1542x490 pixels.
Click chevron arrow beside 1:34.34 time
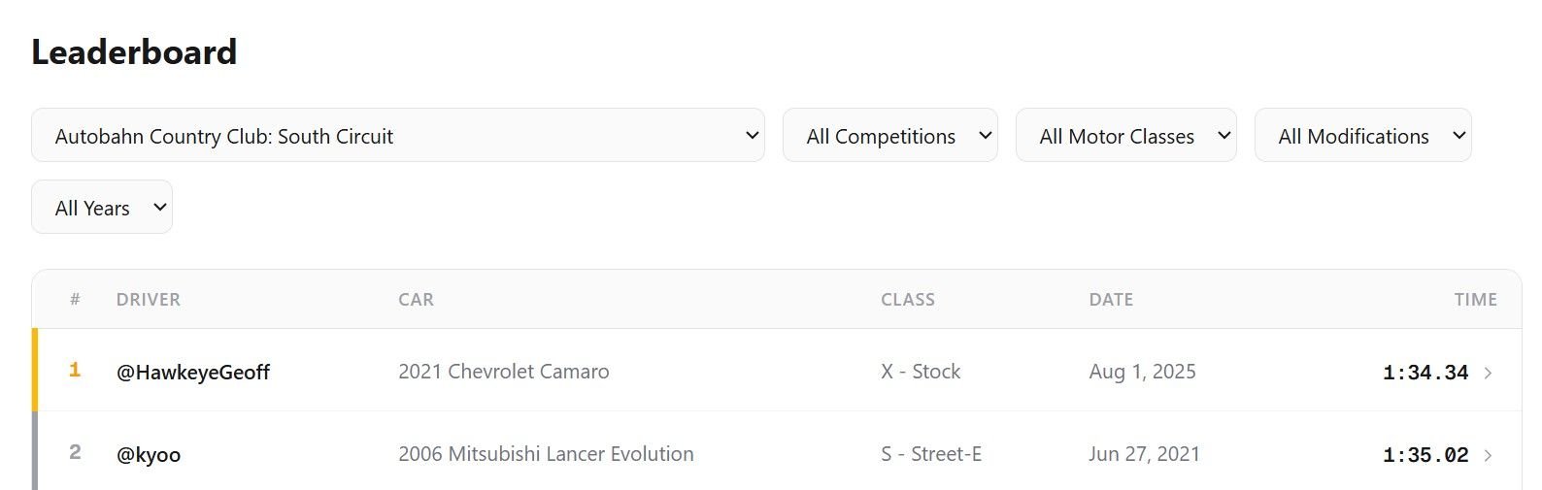pyautogui.click(x=1489, y=373)
